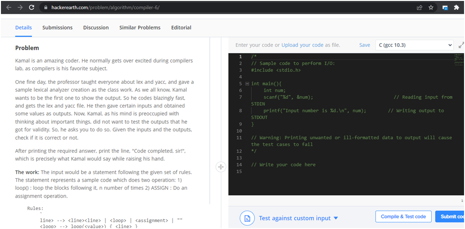This screenshot has height=229, width=465.
Task: Click the browser forward arrow
Action: tap(20, 8)
